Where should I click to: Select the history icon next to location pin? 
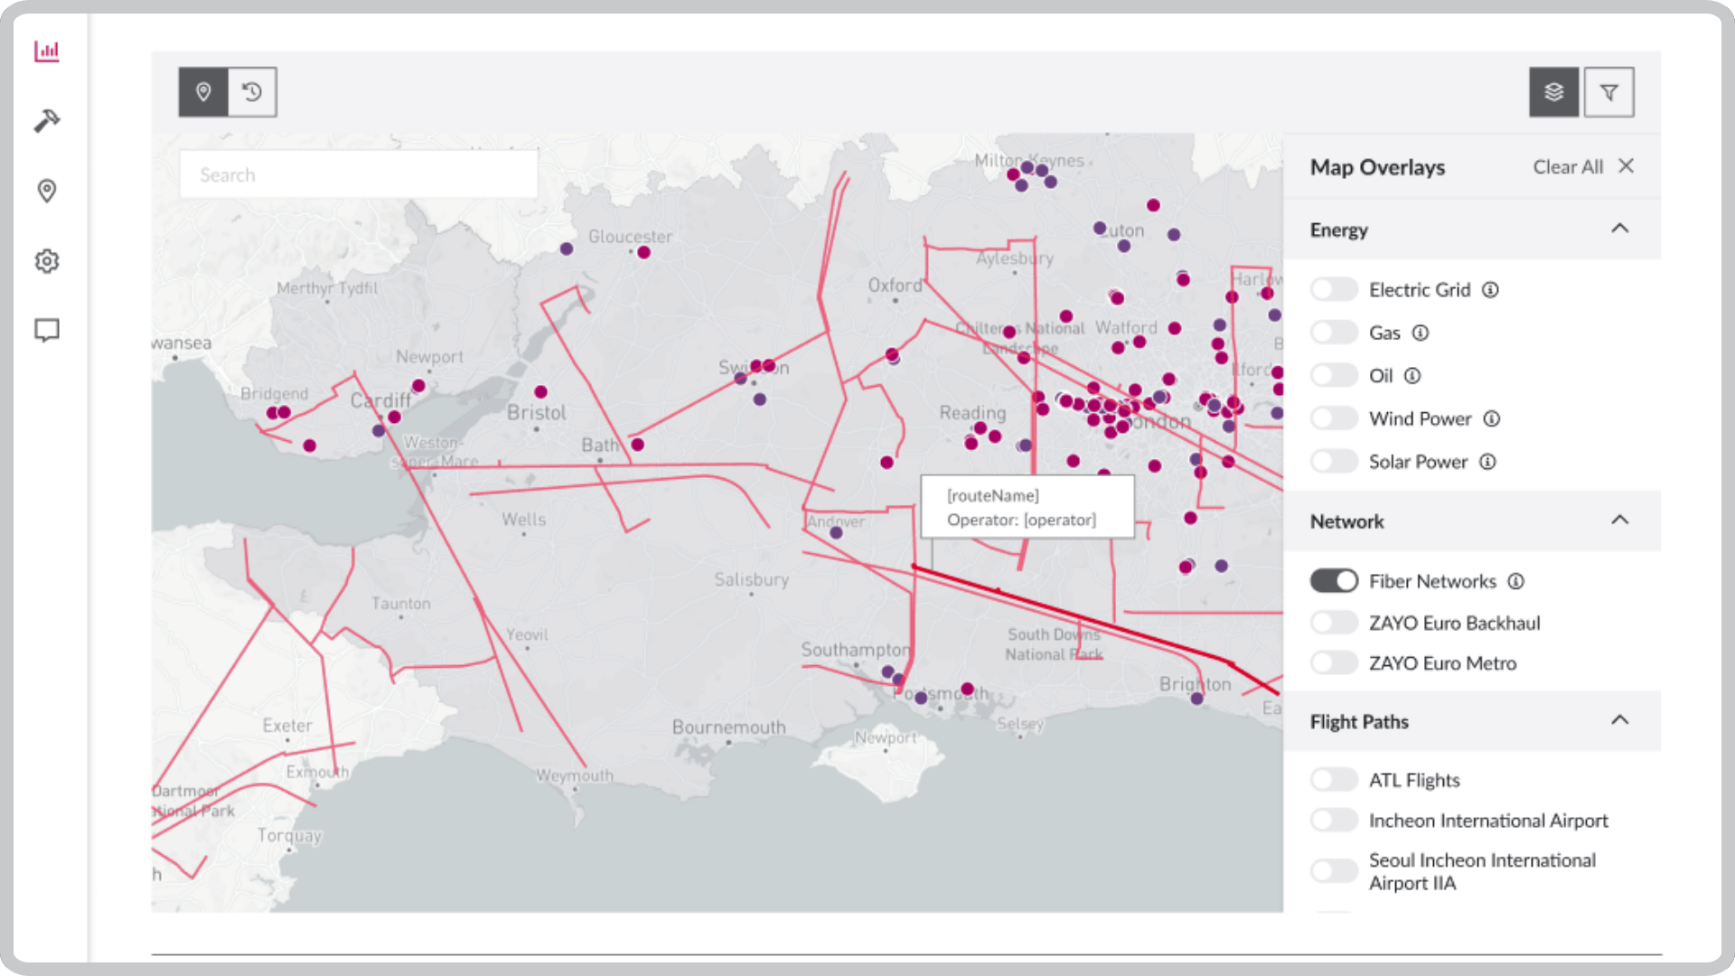tap(252, 91)
